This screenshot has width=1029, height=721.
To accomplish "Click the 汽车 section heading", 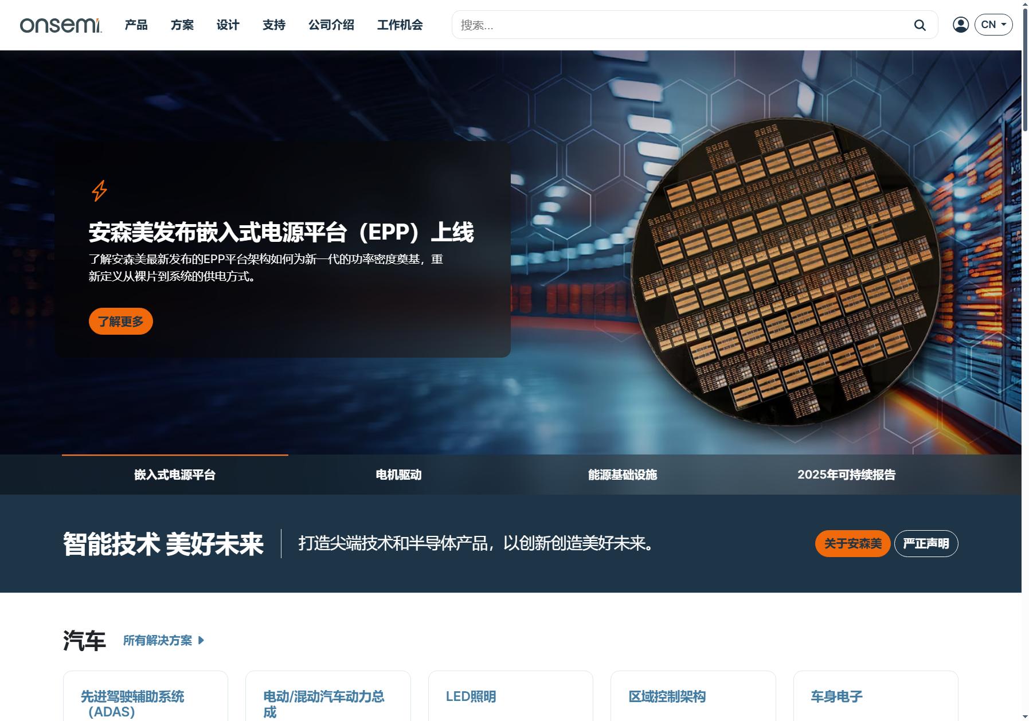I will [x=84, y=640].
